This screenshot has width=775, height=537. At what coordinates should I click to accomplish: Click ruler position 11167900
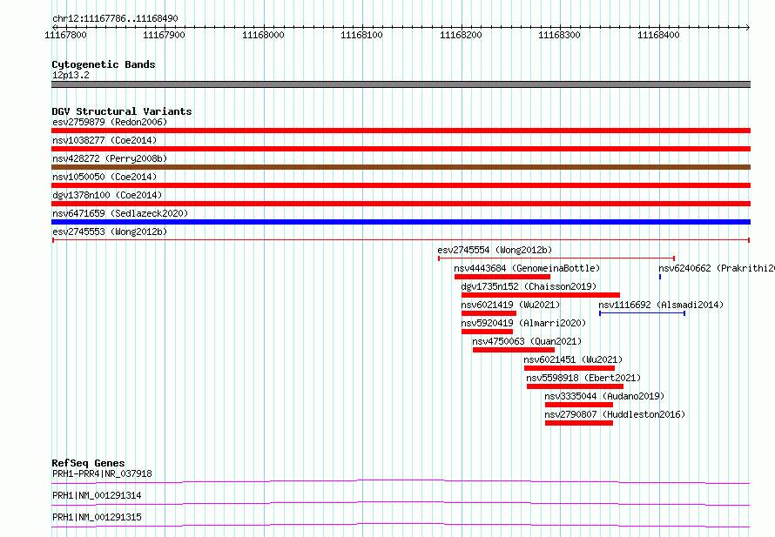pos(164,35)
